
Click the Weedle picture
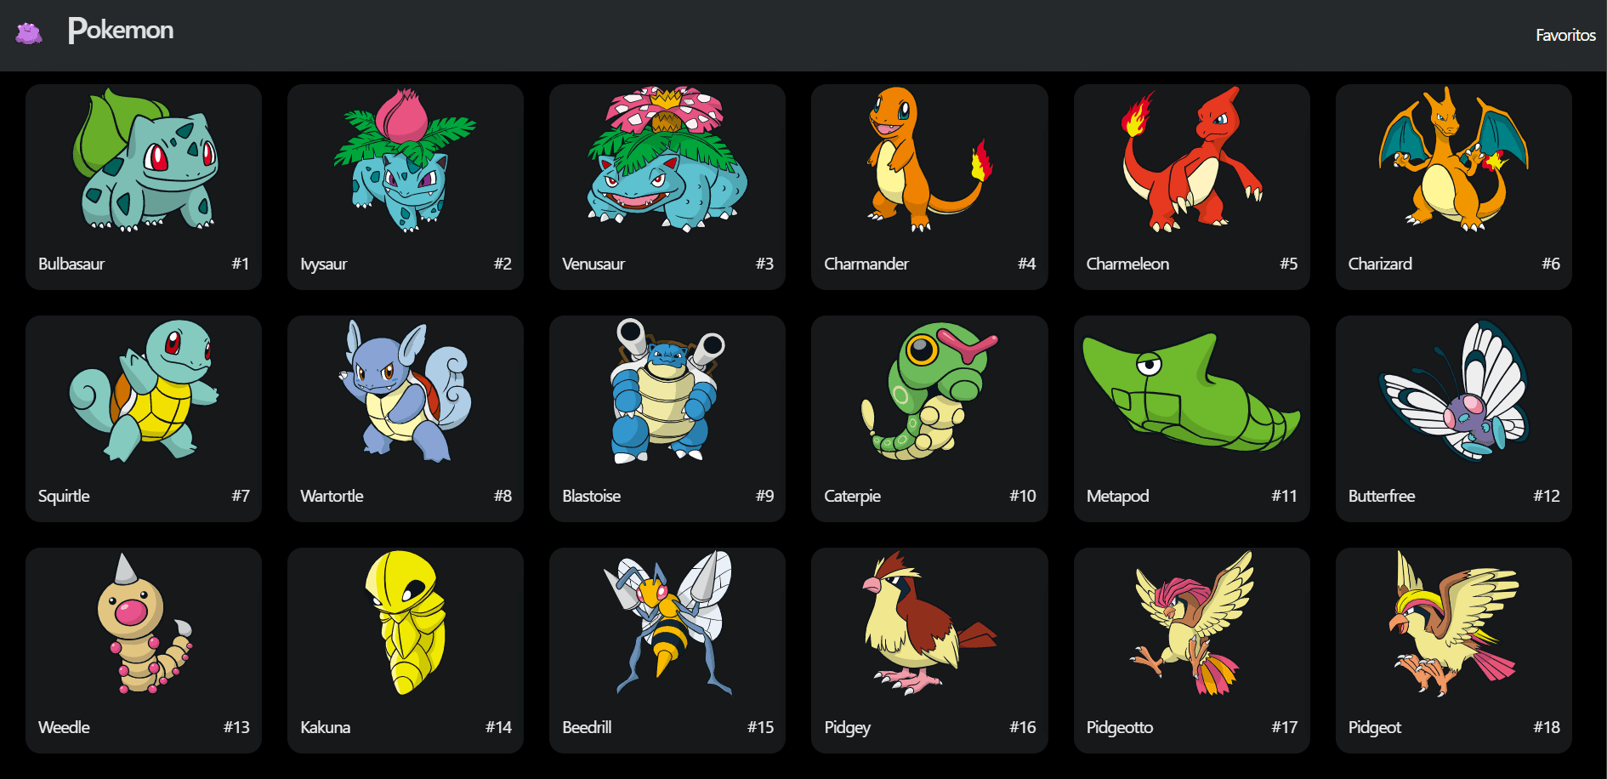point(144,623)
